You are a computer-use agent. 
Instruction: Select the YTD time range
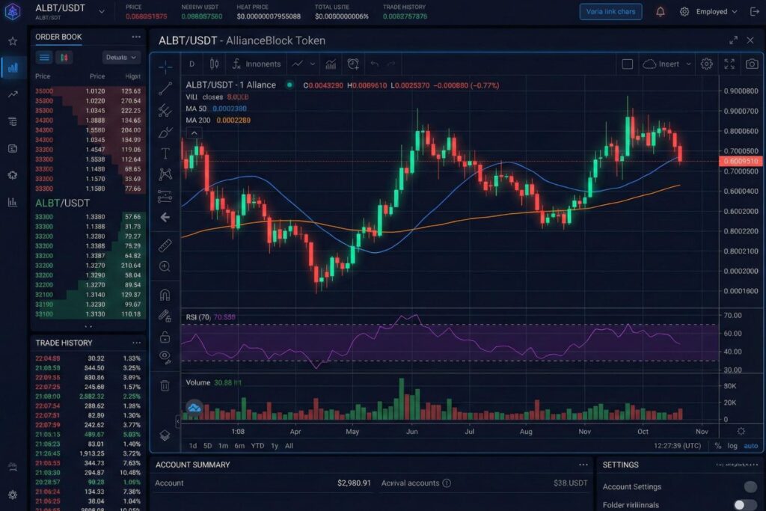tap(257, 446)
